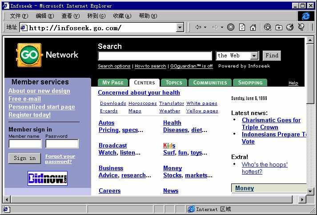Viewport: 317px width, 215px height.
Task: Switch to the My Page tab
Action: (x=113, y=83)
